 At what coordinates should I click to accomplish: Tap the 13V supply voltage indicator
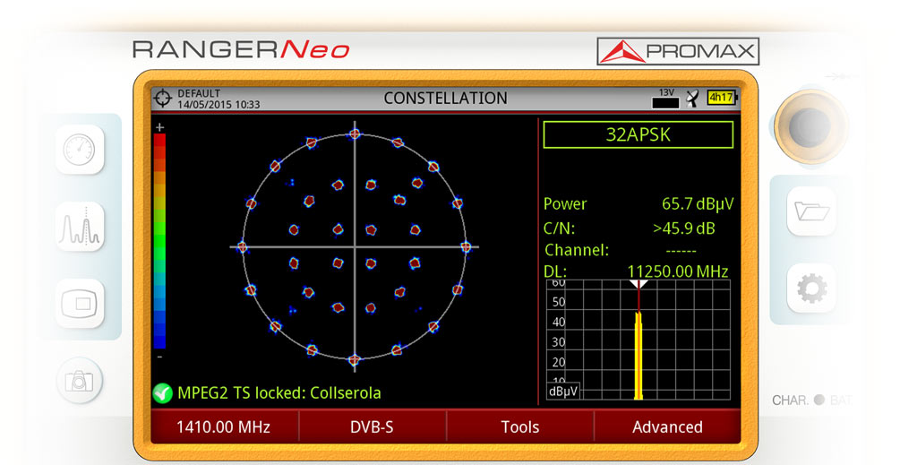pyautogui.click(x=666, y=99)
